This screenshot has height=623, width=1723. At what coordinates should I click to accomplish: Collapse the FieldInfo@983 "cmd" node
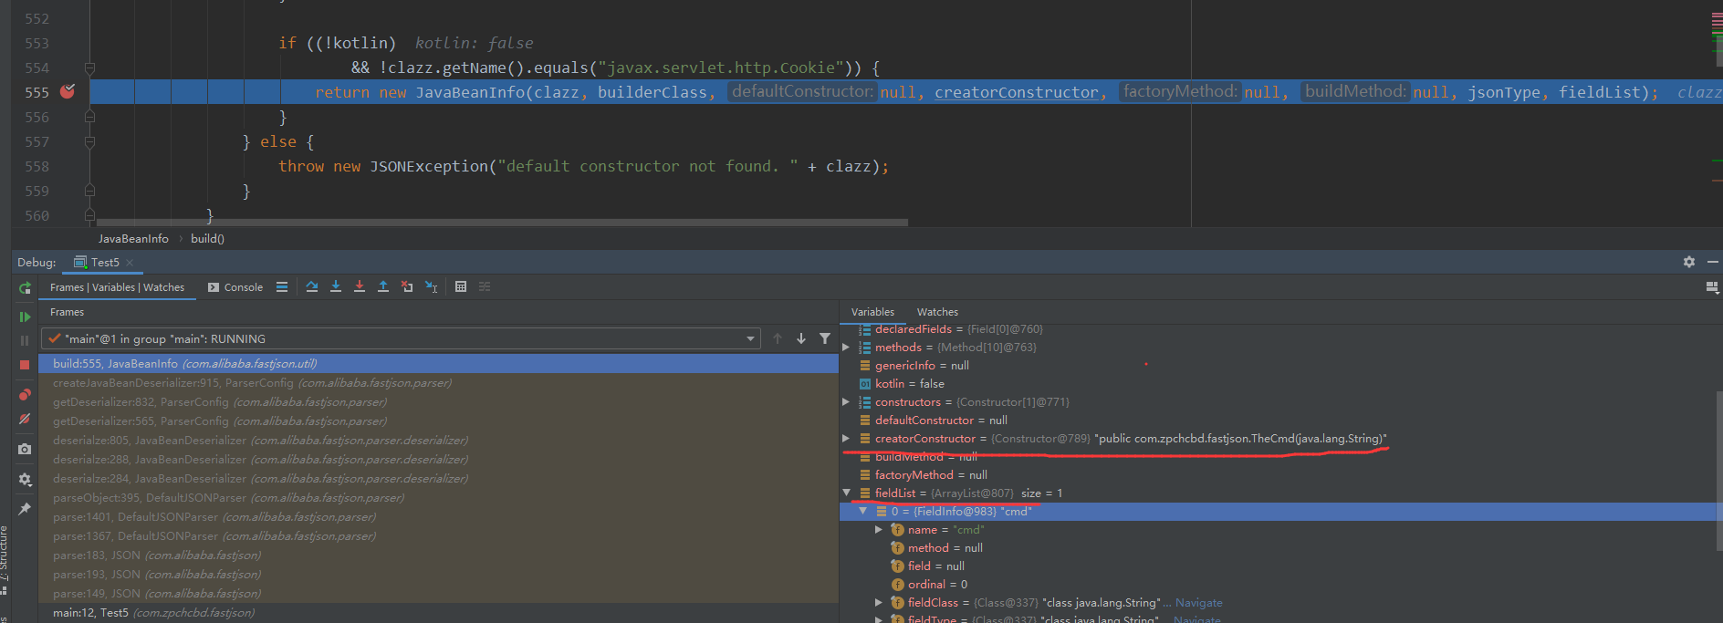(862, 512)
